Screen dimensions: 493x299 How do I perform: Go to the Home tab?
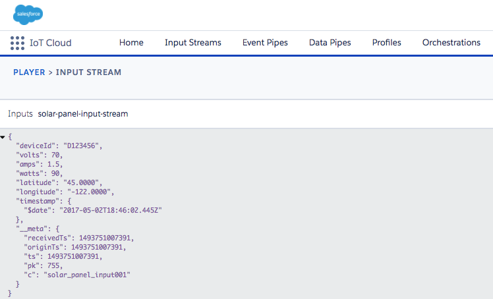[131, 43]
